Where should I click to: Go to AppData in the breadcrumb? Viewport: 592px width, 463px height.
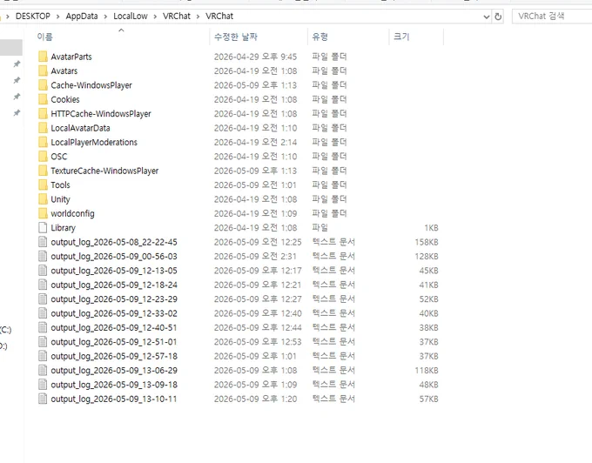pos(82,17)
